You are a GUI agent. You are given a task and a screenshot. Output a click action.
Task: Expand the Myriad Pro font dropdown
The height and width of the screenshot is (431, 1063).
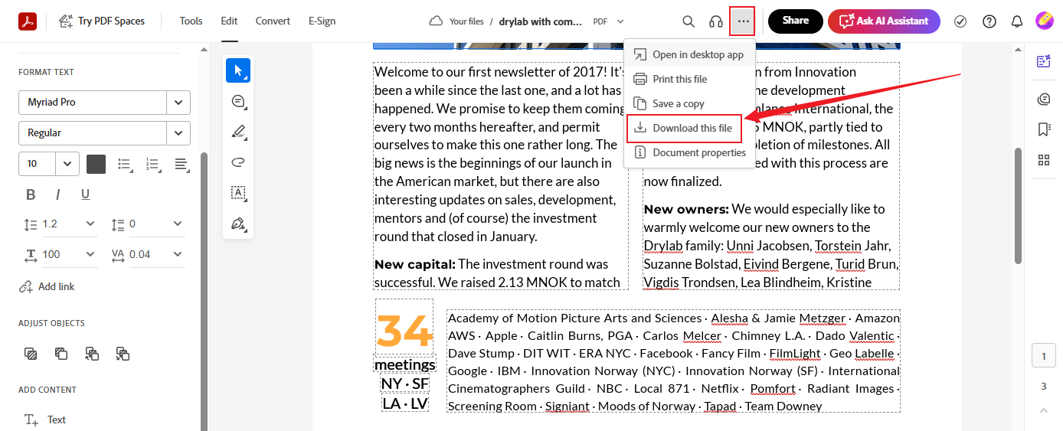[x=178, y=103]
